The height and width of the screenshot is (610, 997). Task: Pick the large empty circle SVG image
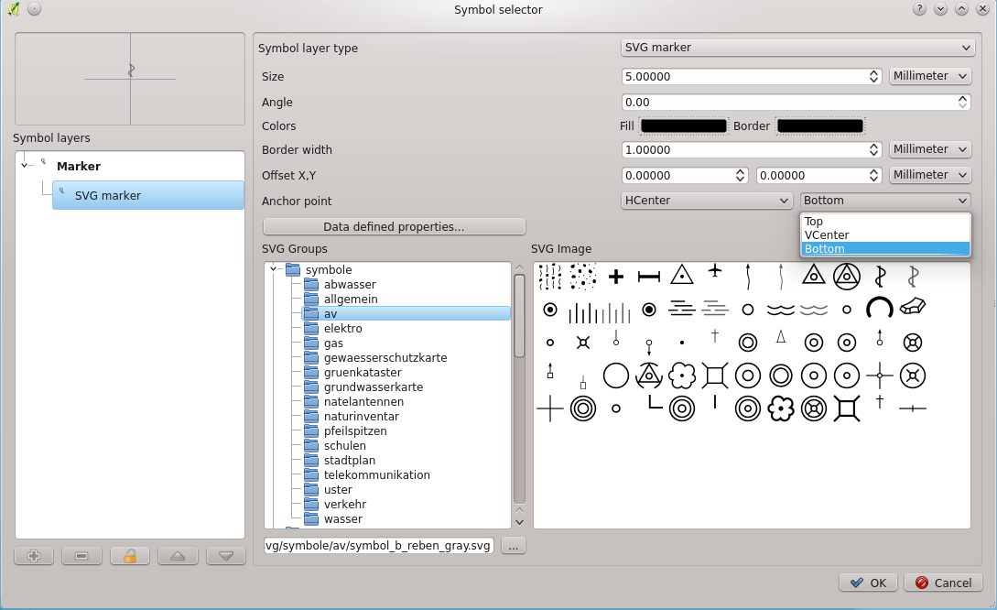pyautogui.click(x=615, y=376)
